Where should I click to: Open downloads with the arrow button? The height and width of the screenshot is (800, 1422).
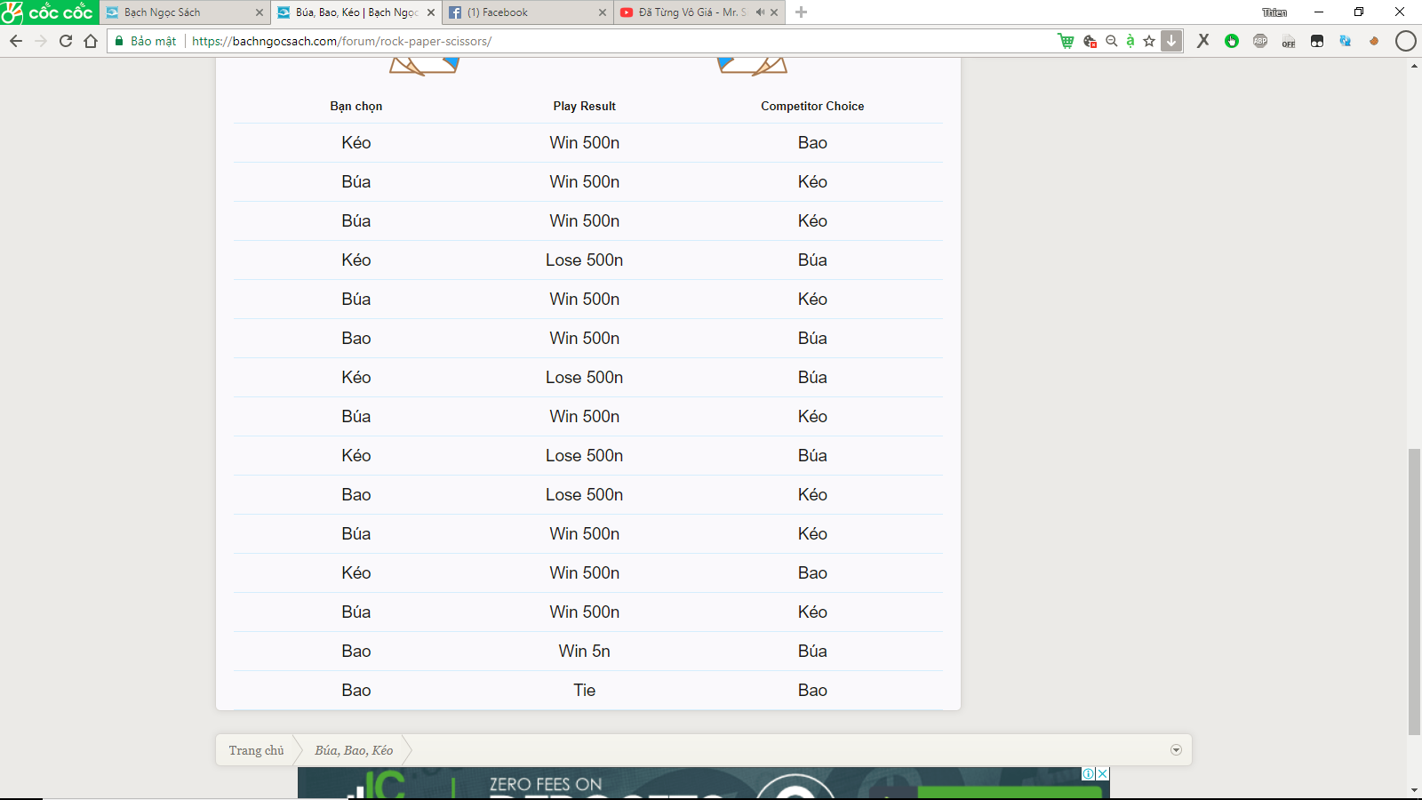pos(1171,41)
